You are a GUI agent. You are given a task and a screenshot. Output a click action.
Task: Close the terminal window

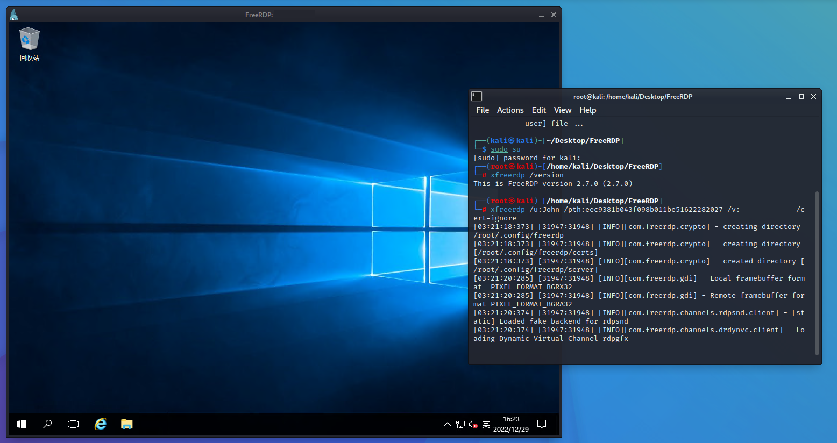[813, 97]
